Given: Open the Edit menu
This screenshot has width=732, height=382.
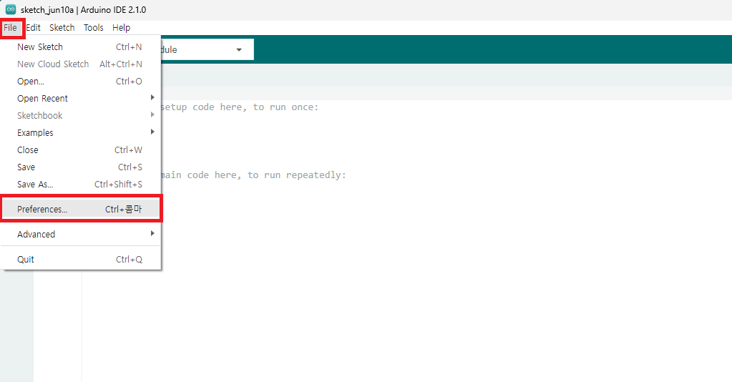Looking at the screenshot, I should click(x=33, y=28).
